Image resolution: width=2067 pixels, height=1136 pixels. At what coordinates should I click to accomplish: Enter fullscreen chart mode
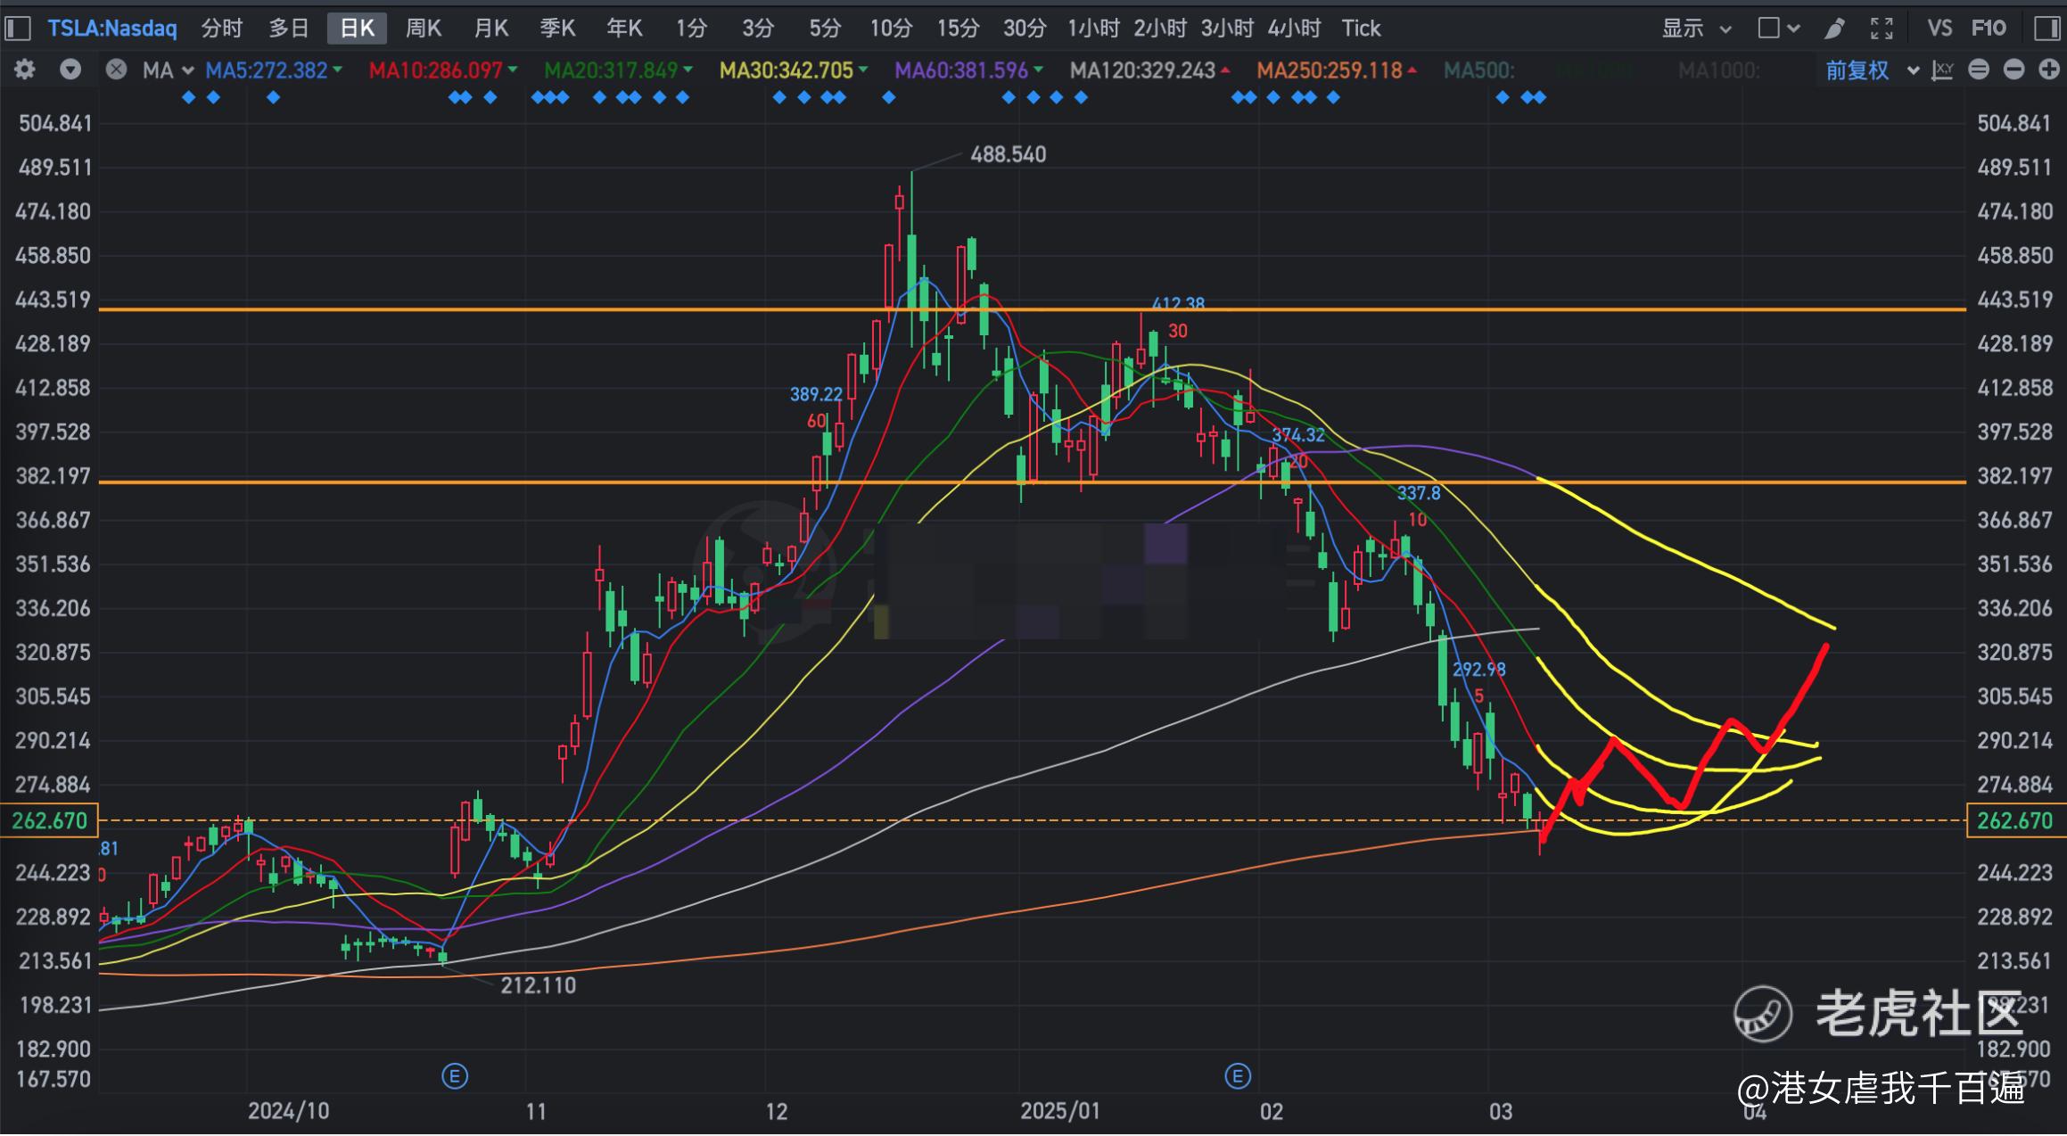(1882, 29)
